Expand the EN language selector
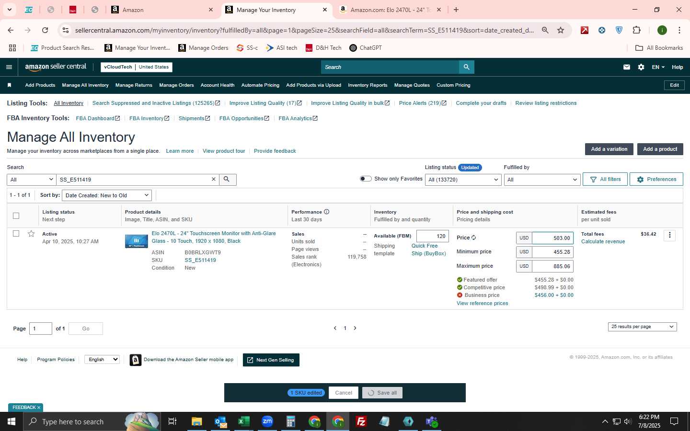Screen dimensions: 690x431 [x=658, y=67]
